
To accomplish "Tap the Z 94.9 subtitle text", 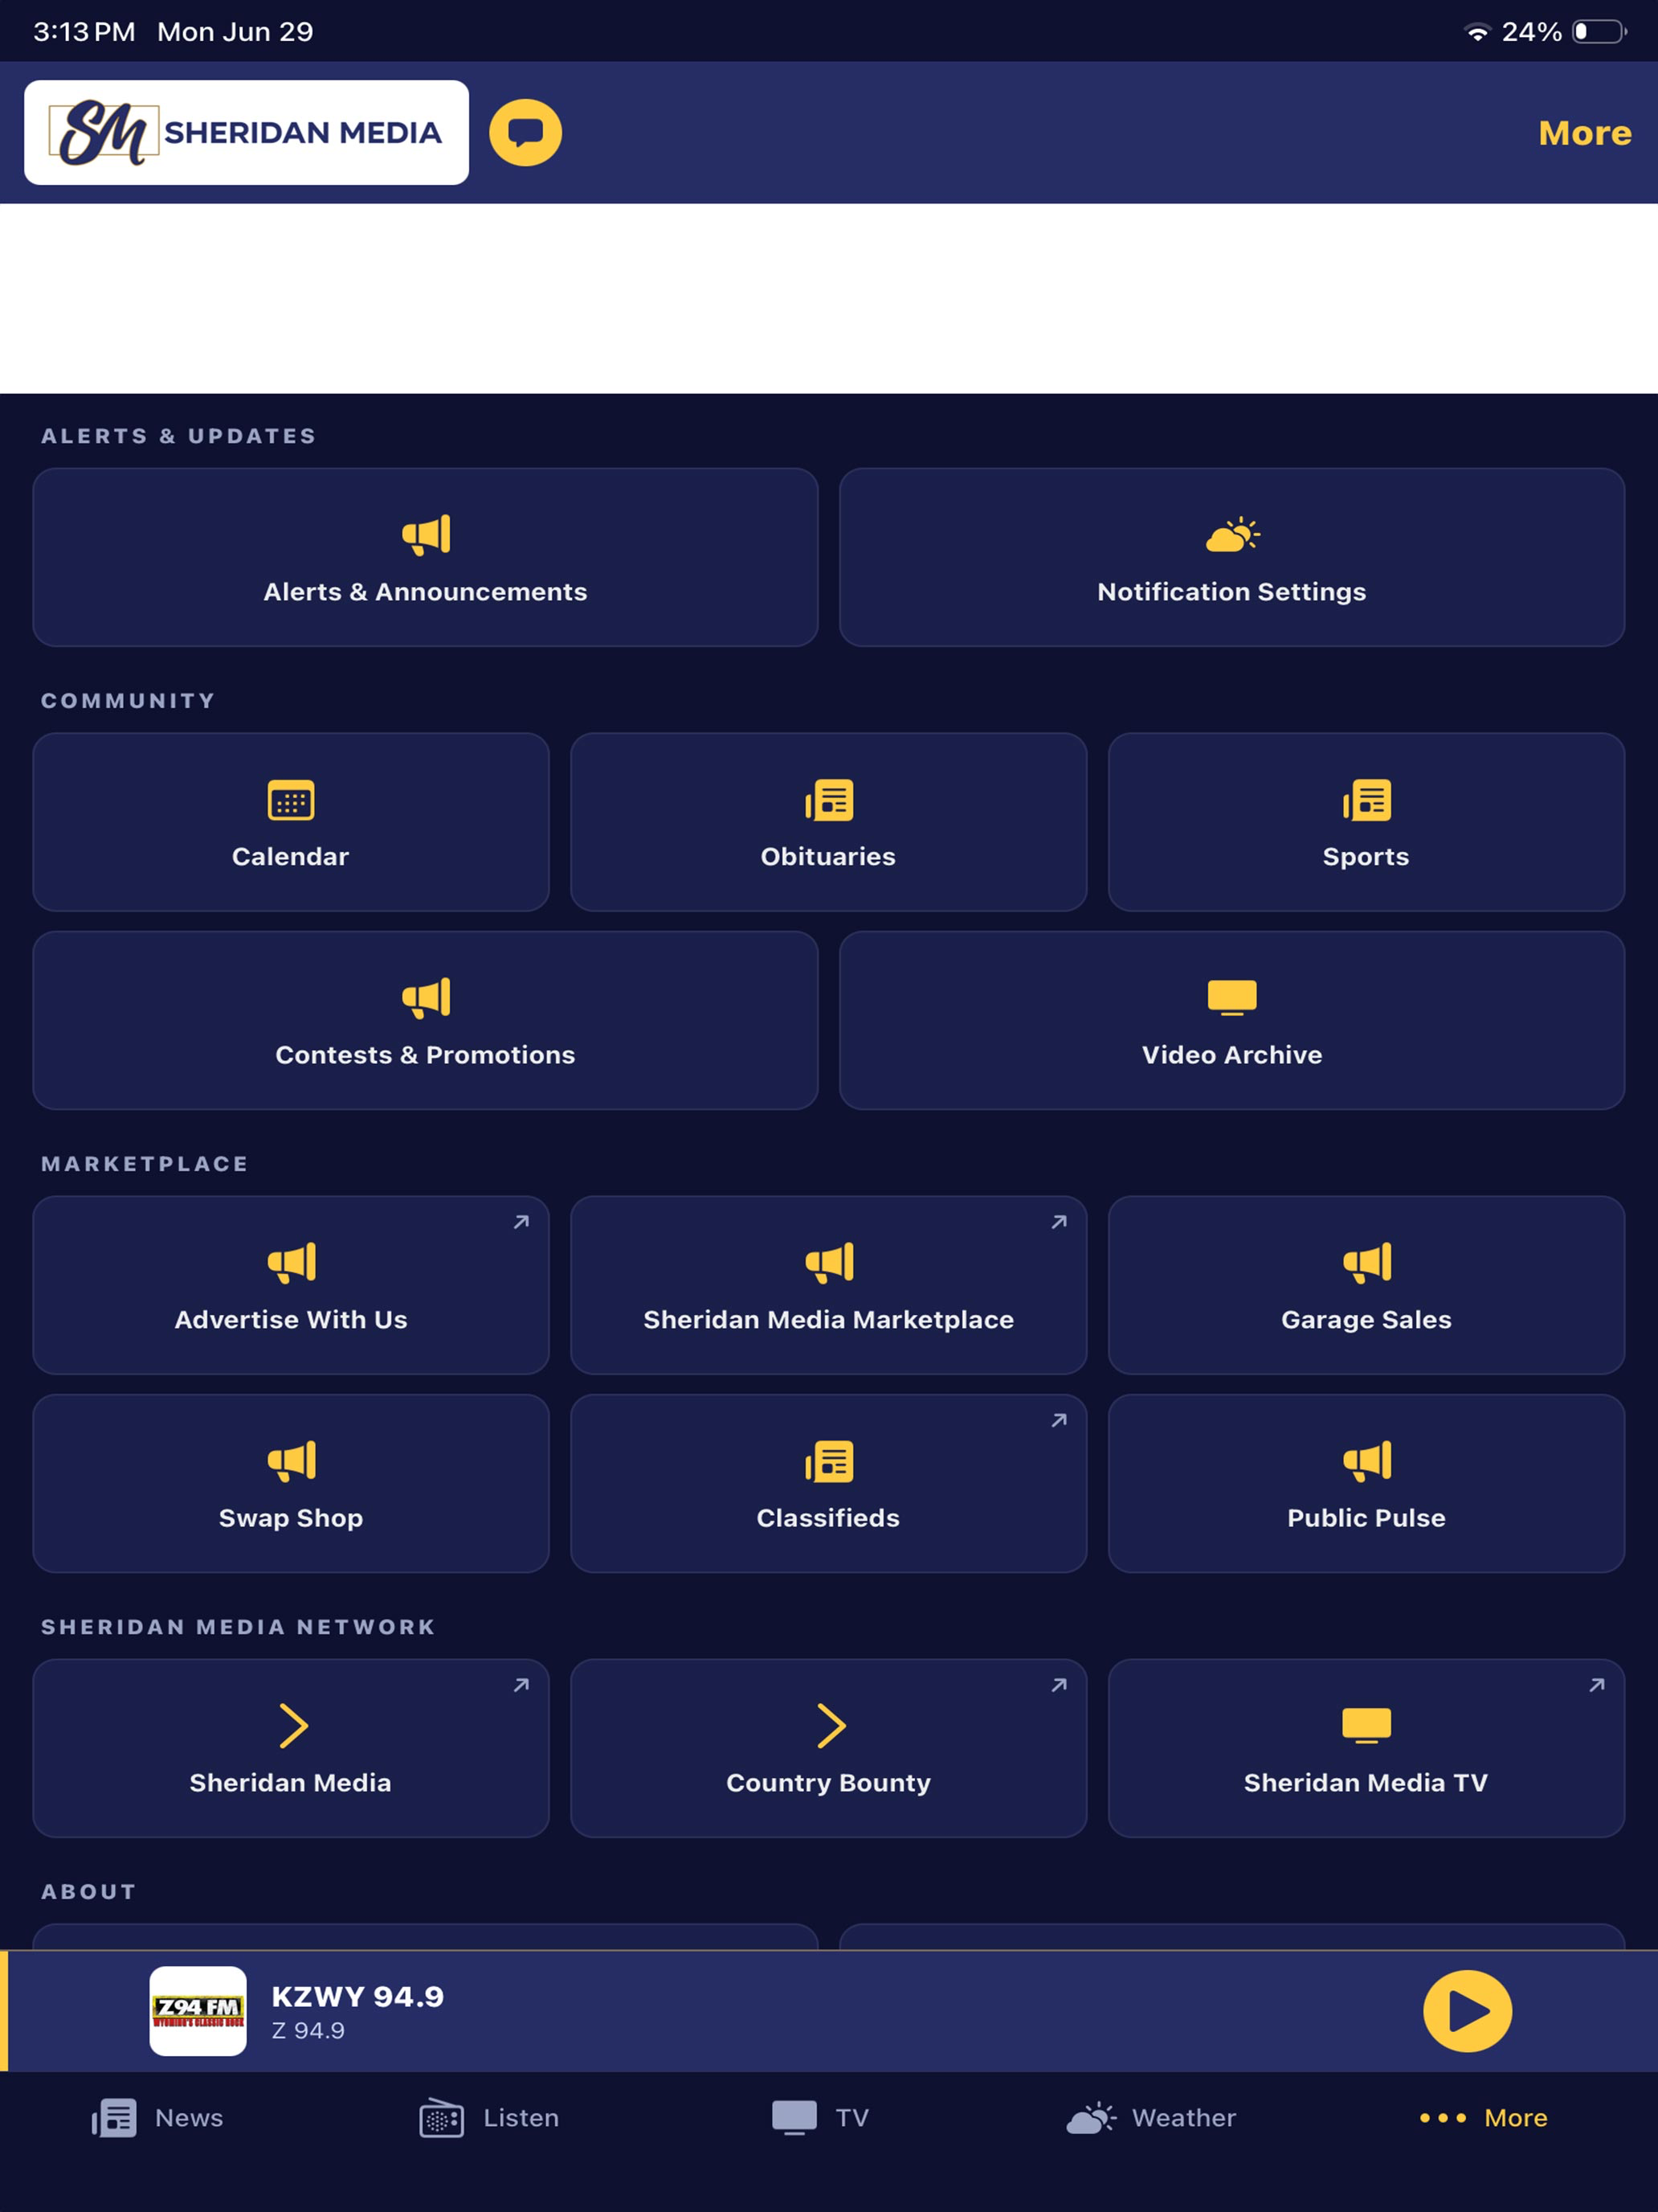I will click(308, 2031).
